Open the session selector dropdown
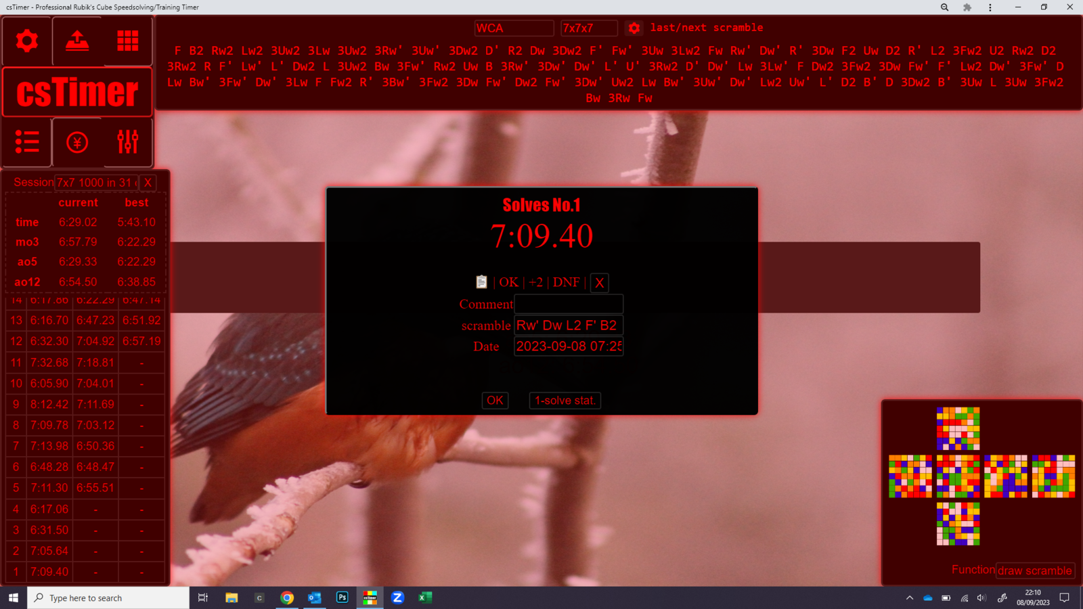 pos(96,183)
